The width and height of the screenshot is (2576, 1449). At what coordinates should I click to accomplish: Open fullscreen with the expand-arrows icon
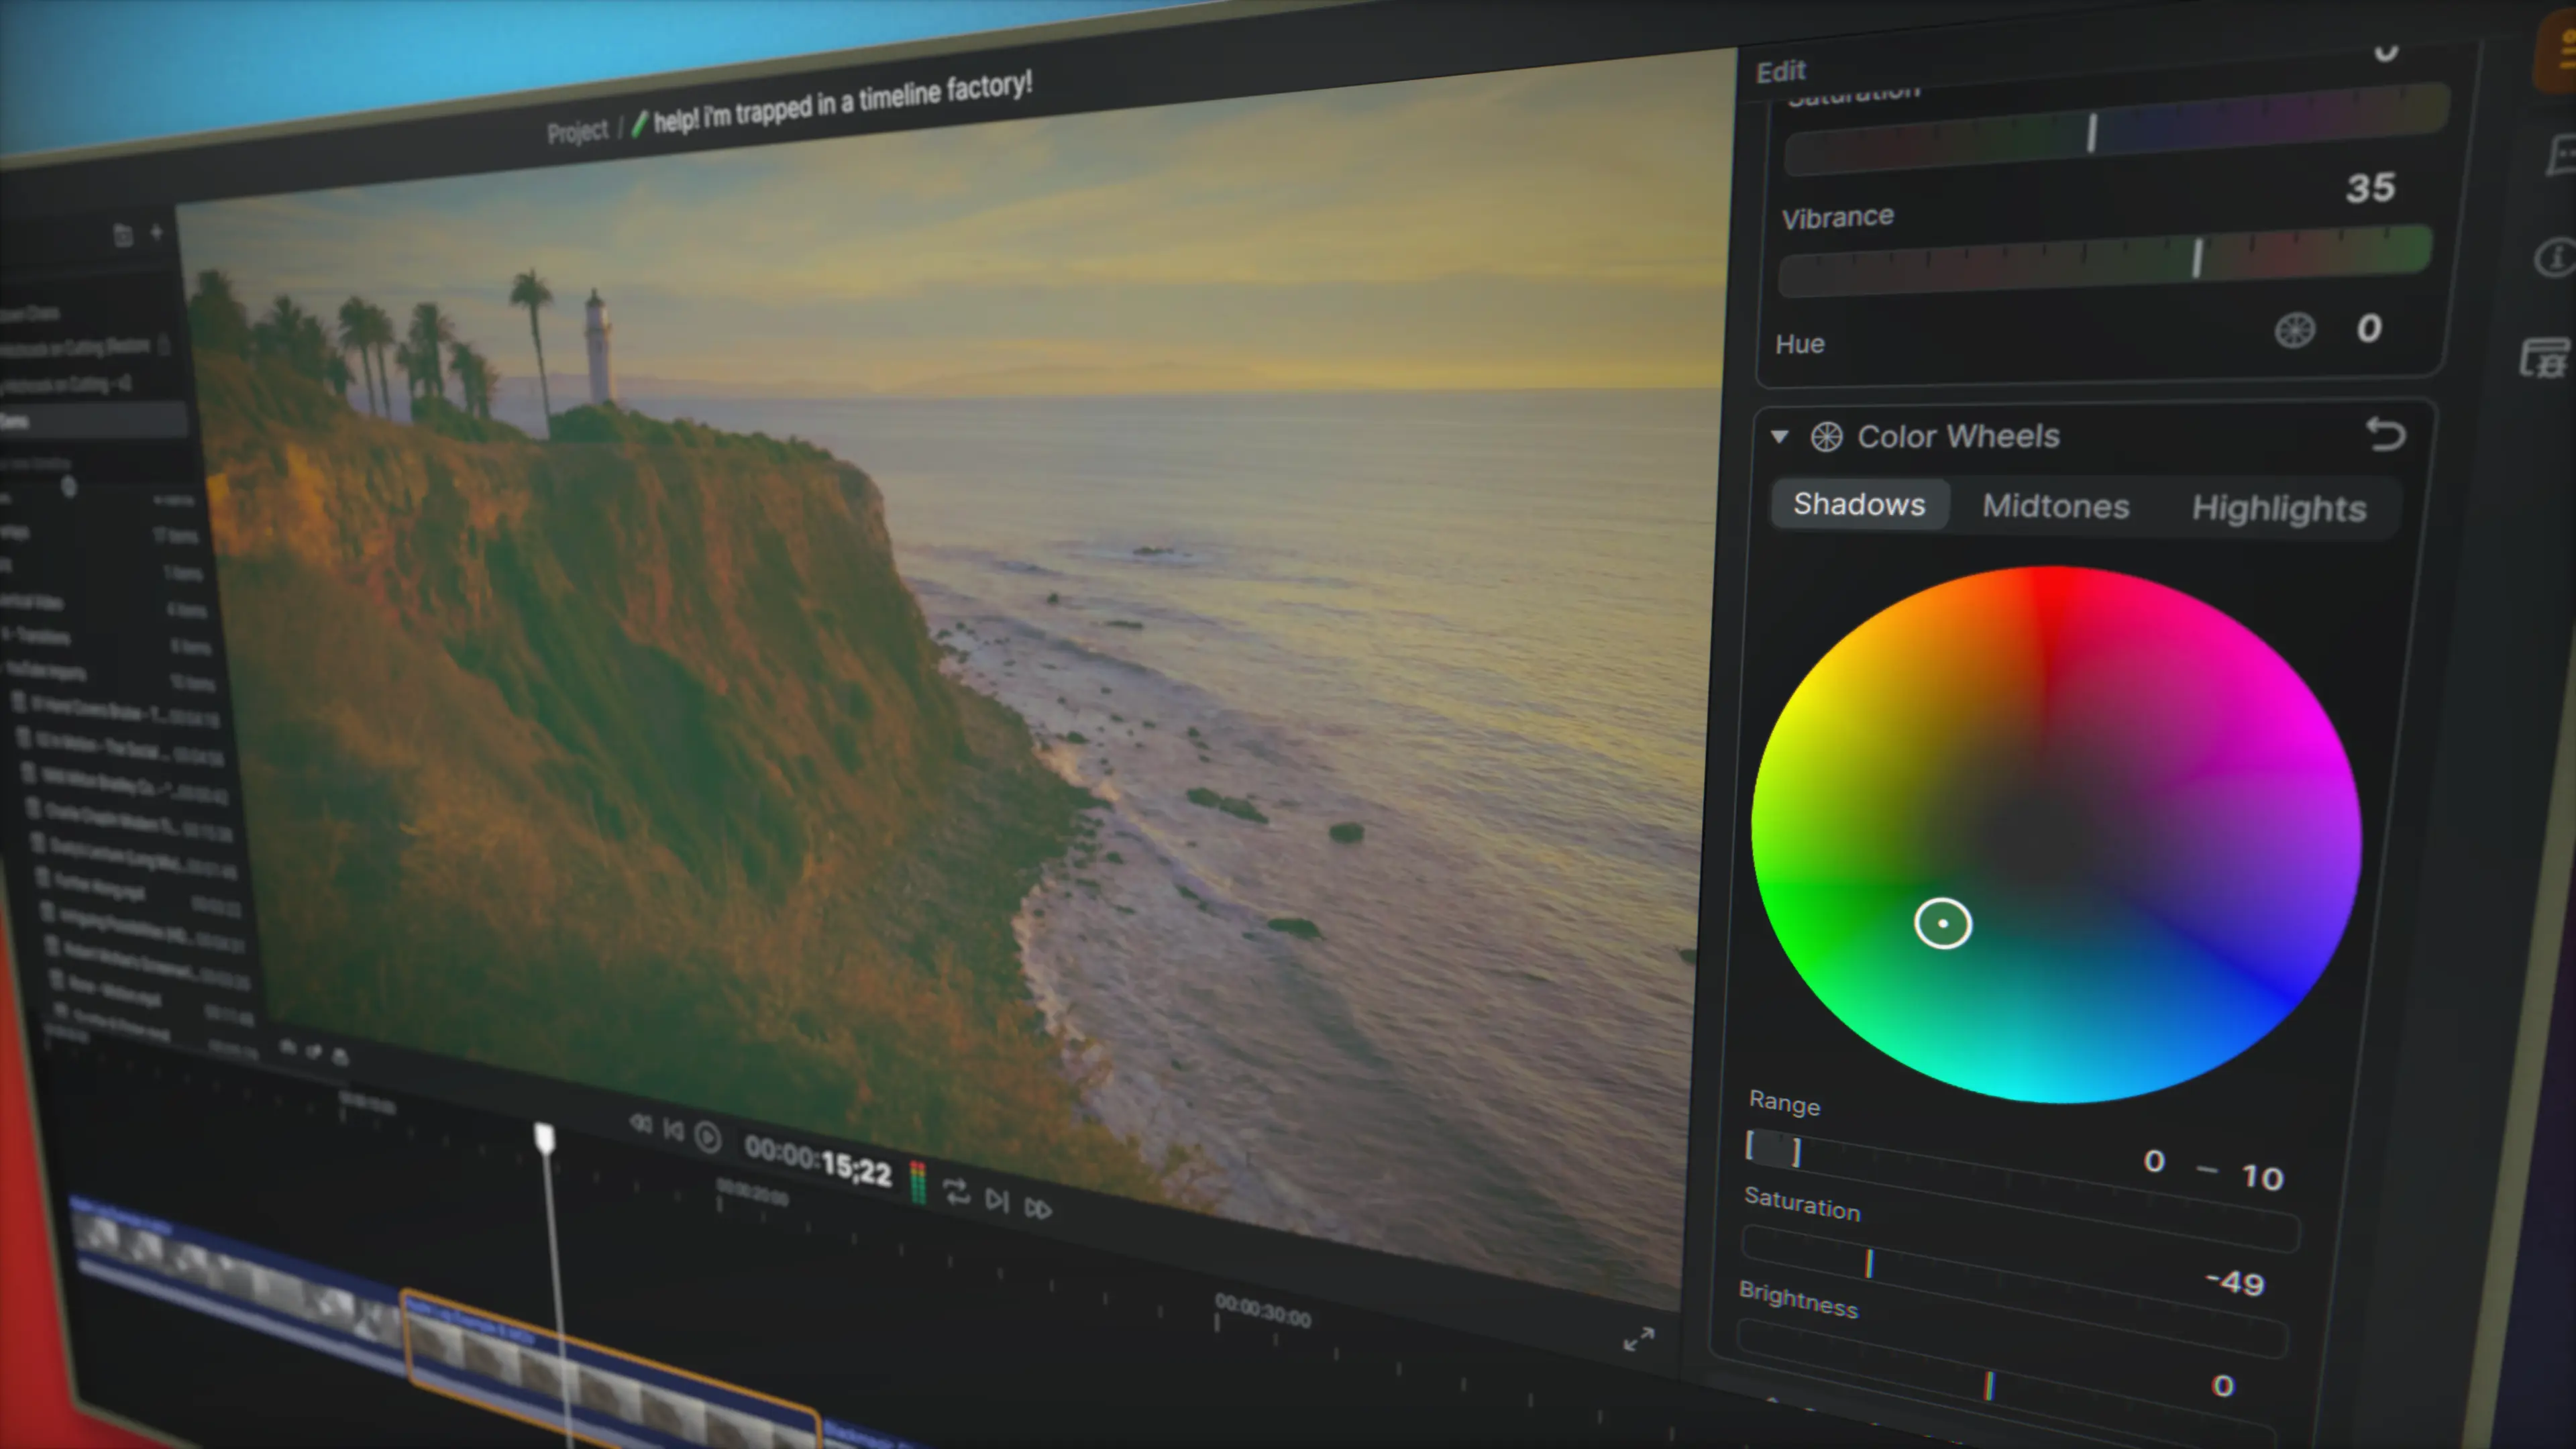(1638, 1339)
